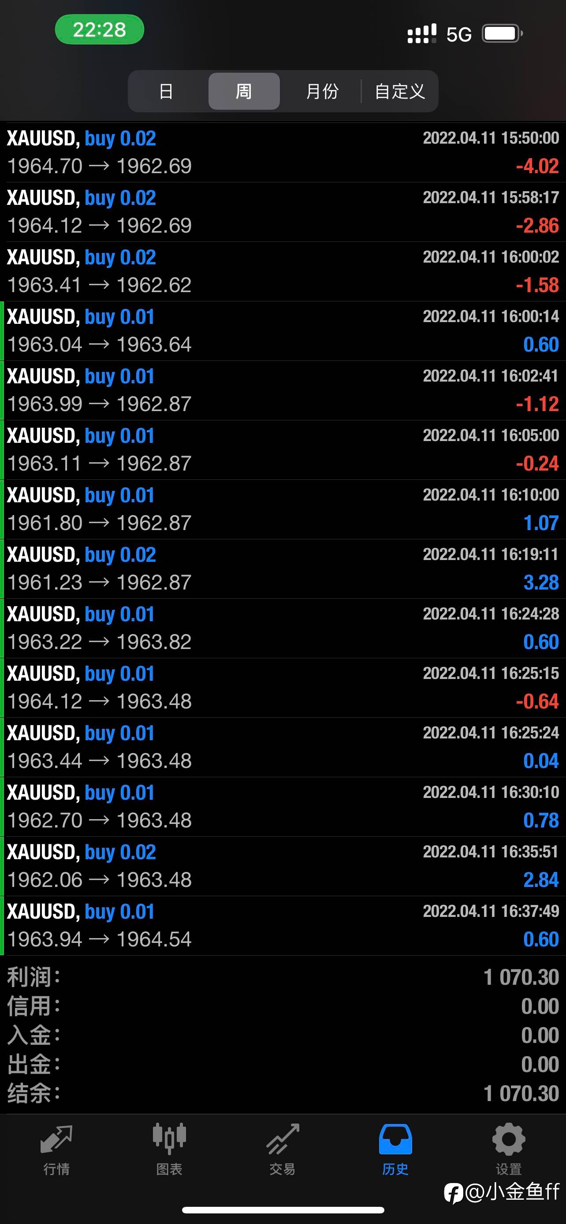566x1224 pixels.
Task: Open the trade closed at 16:19:11
Action: [283, 569]
